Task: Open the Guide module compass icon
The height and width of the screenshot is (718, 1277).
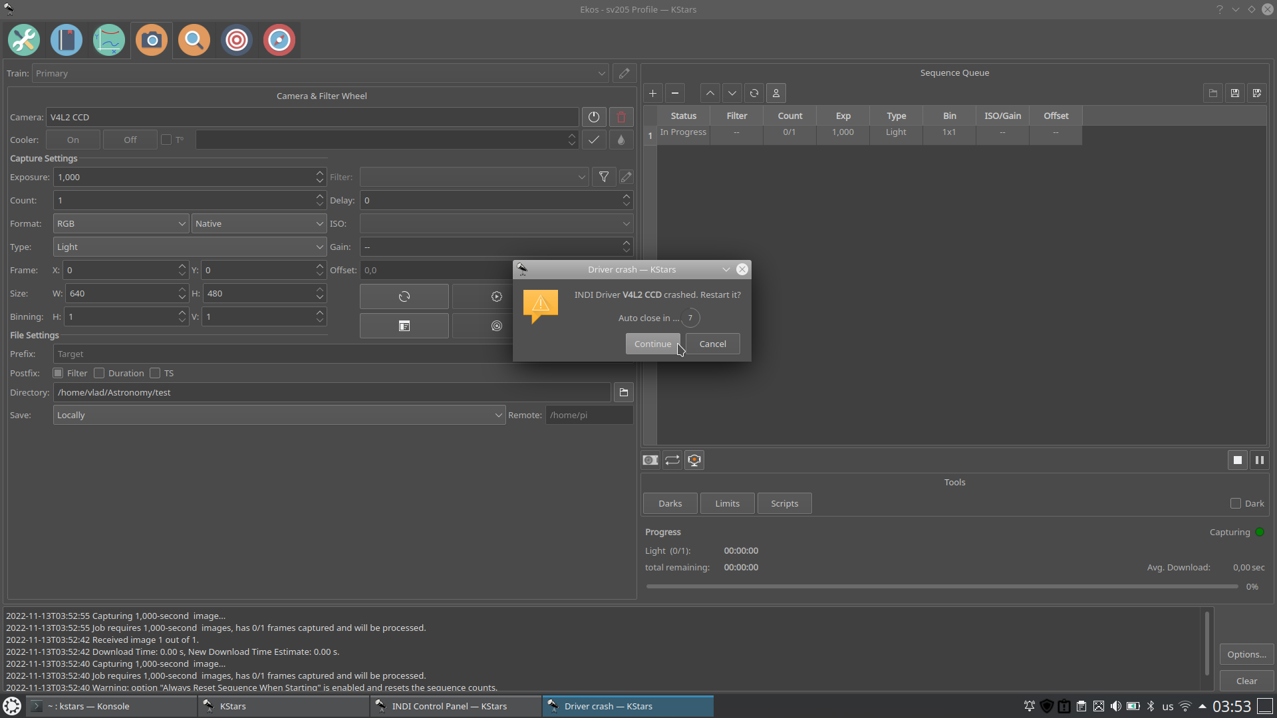Action: click(279, 41)
